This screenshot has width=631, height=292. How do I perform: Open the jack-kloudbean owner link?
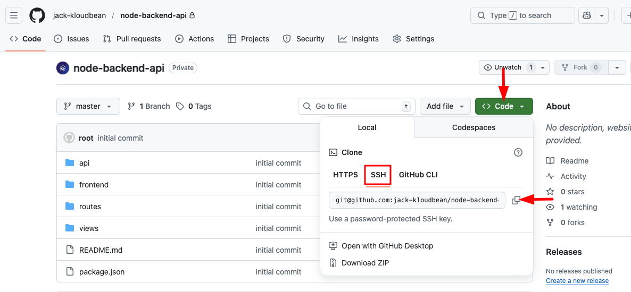pyautogui.click(x=79, y=16)
